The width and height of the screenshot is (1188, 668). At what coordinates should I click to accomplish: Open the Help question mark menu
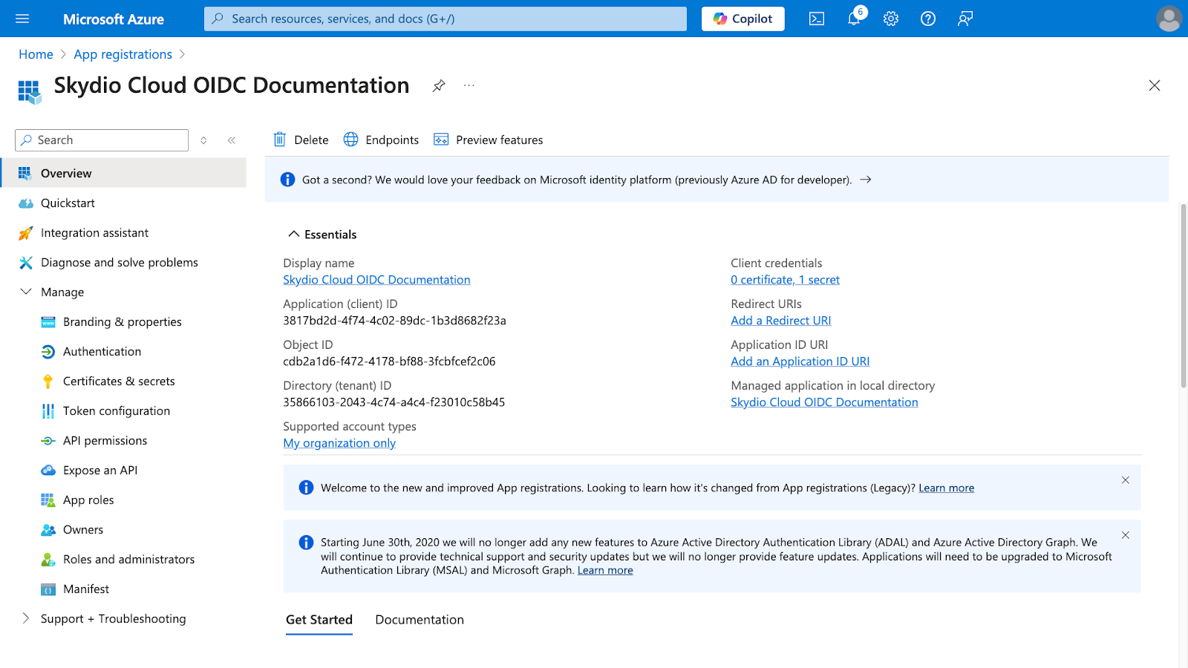(x=928, y=19)
